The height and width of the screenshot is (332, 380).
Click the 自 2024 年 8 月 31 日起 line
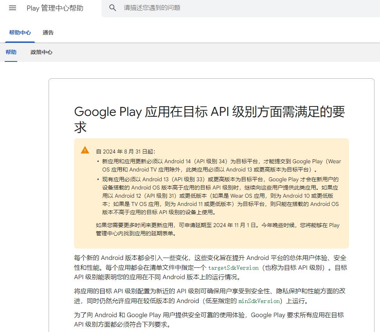point(125,152)
